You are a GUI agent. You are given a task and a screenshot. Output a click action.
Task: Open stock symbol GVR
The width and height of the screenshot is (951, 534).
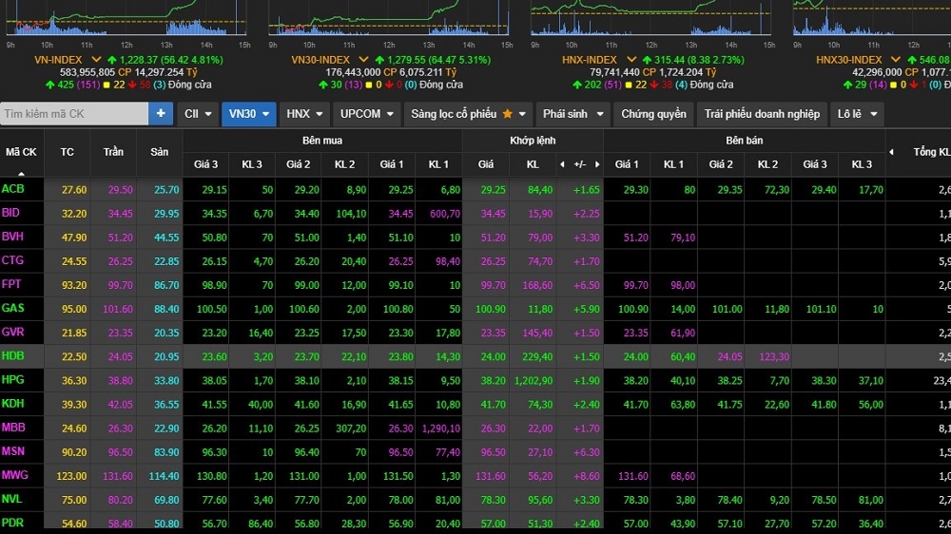click(x=12, y=333)
